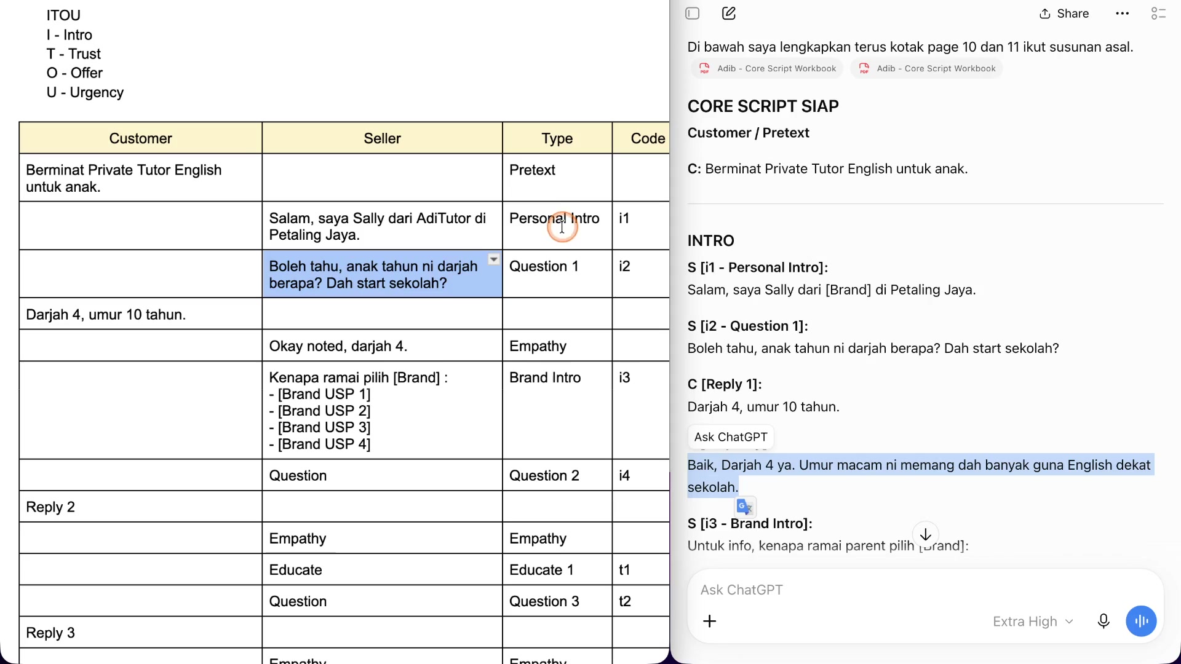Click the 'i3' Code cell
The height and width of the screenshot is (664, 1181).
pos(642,411)
